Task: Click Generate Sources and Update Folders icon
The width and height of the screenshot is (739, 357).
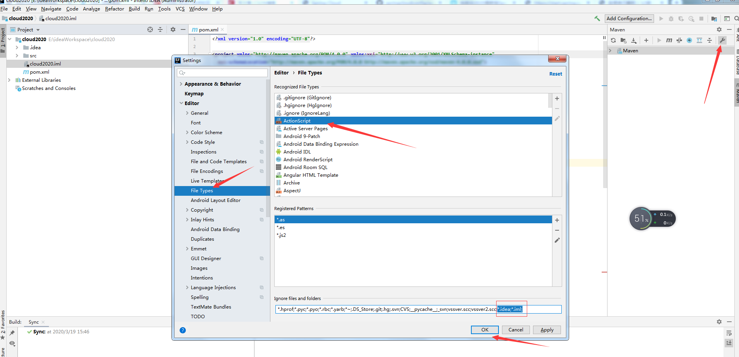Action: (x=623, y=40)
